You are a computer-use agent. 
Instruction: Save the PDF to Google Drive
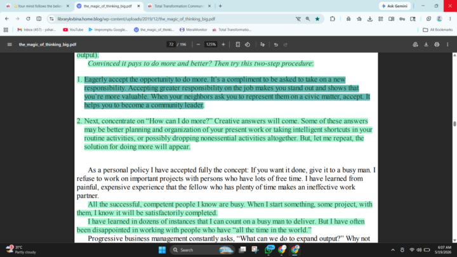(415, 44)
